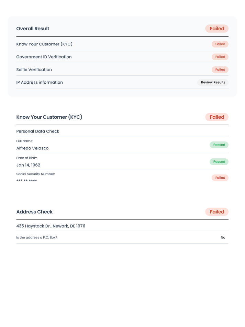
Task: Click the Social Security Number Failed badge
Action: tap(220, 178)
